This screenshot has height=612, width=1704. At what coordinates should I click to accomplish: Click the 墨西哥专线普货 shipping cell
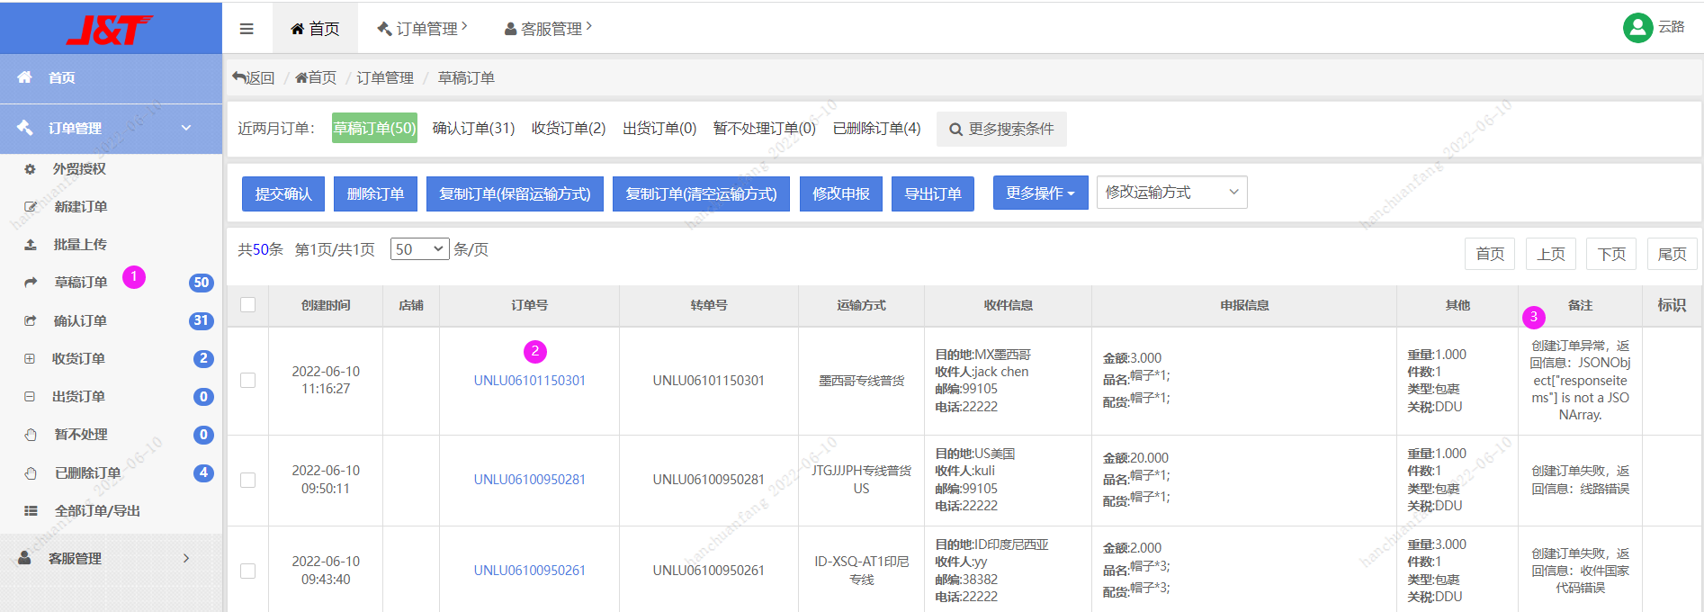[861, 381]
